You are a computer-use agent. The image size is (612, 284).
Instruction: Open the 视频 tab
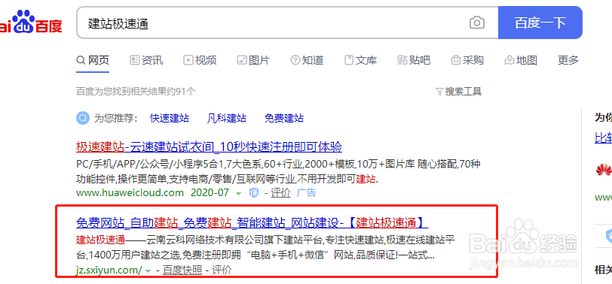tap(200, 60)
